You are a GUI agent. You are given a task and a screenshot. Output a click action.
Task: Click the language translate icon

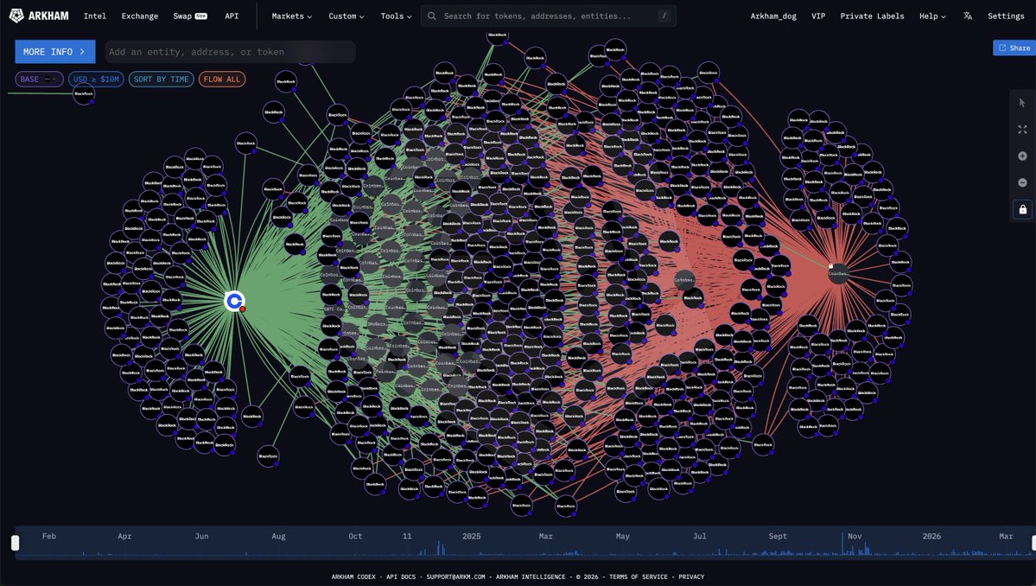tap(967, 16)
